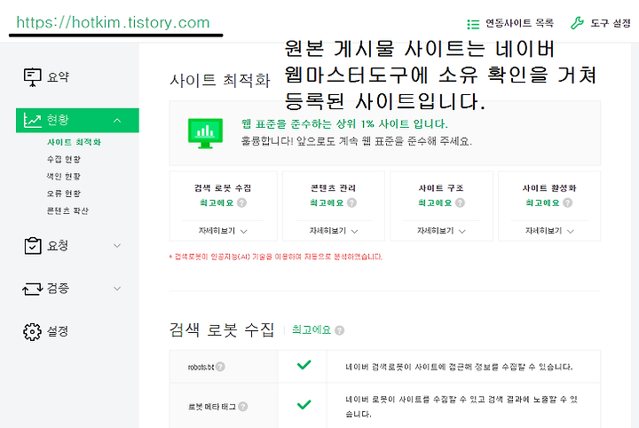Open the 요약 sidebar menu
639x428 pixels.
[58, 77]
